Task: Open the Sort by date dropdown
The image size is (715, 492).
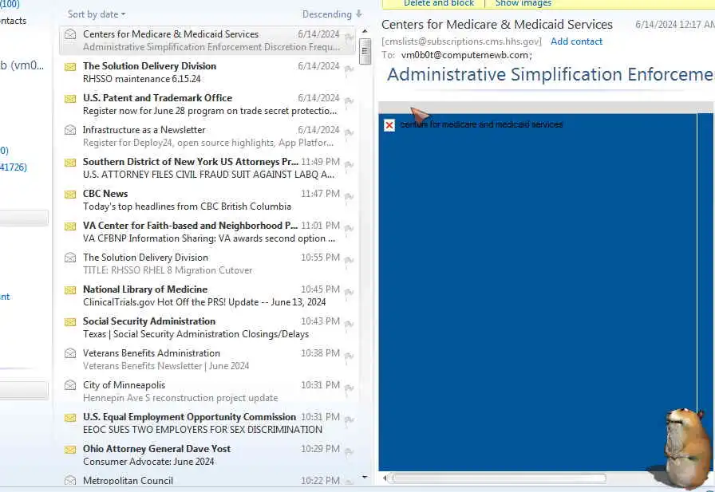Action: 97,14
